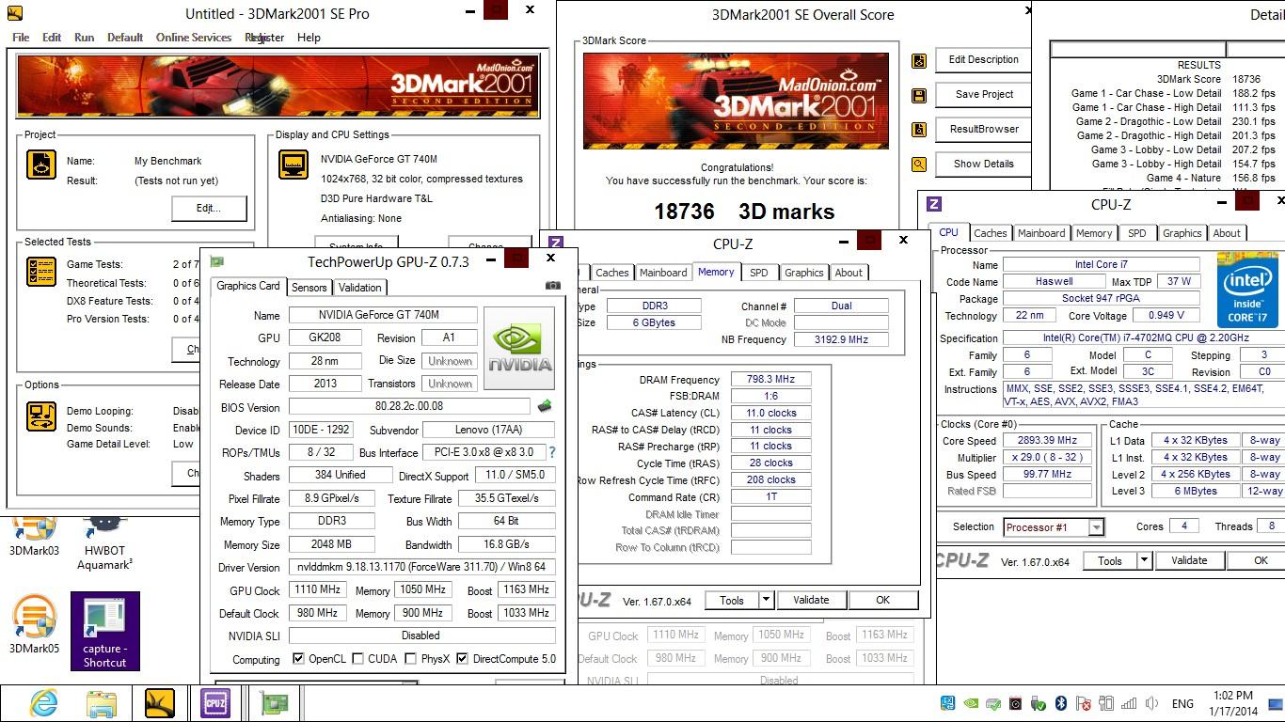Click the ResultBrowser button
The height and width of the screenshot is (722, 1285).
(983, 129)
